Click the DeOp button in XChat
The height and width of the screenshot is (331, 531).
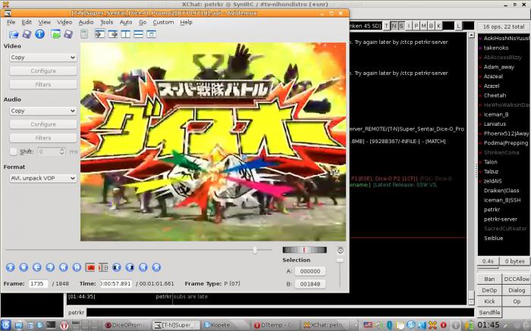[489, 290]
